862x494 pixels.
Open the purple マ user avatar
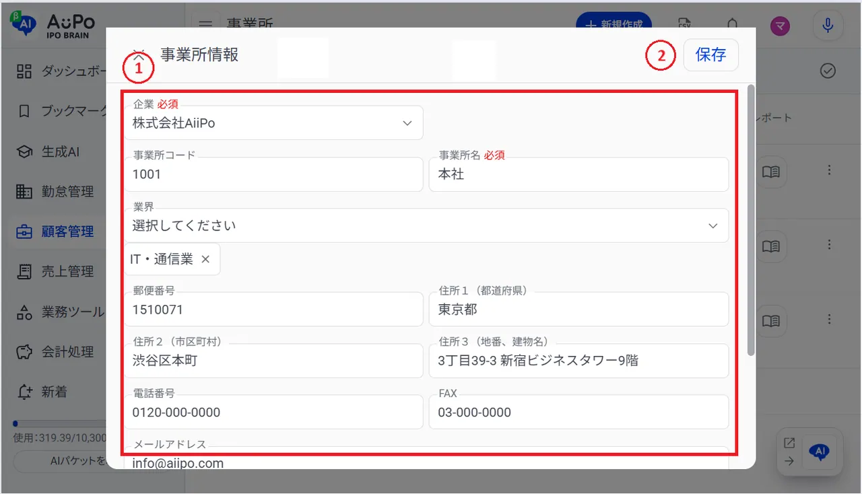(781, 26)
